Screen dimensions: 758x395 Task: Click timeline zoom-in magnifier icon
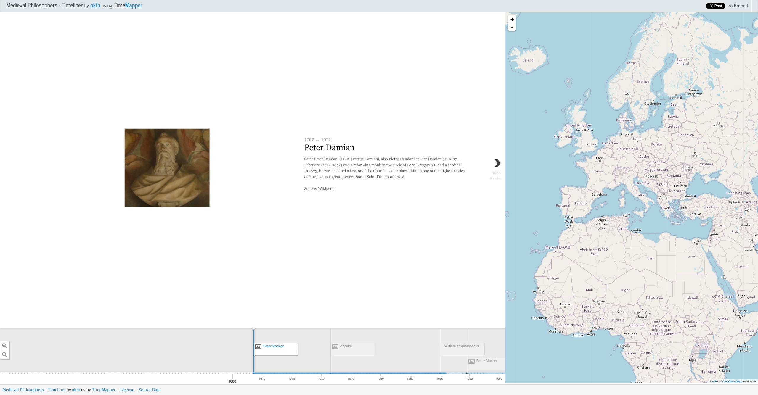(x=4, y=346)
